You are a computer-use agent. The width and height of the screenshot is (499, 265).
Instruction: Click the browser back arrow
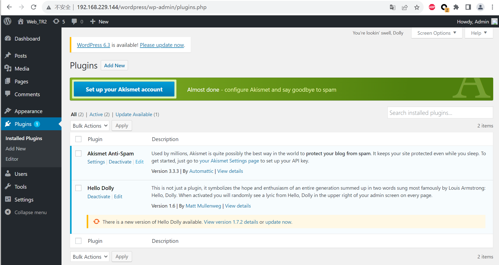[x=9, y=7]
